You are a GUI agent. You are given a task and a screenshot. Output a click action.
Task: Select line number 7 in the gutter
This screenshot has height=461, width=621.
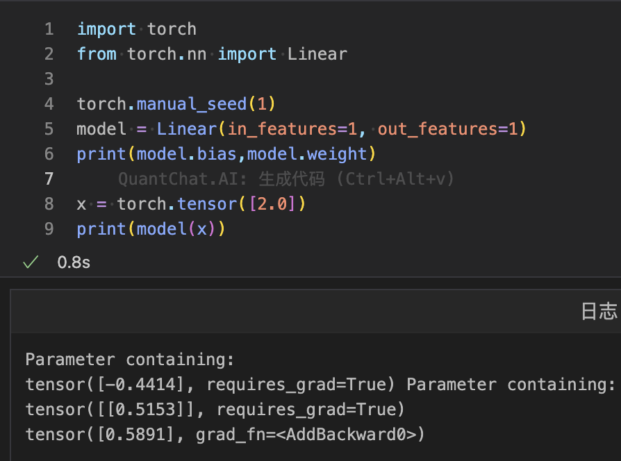(48, 179)
